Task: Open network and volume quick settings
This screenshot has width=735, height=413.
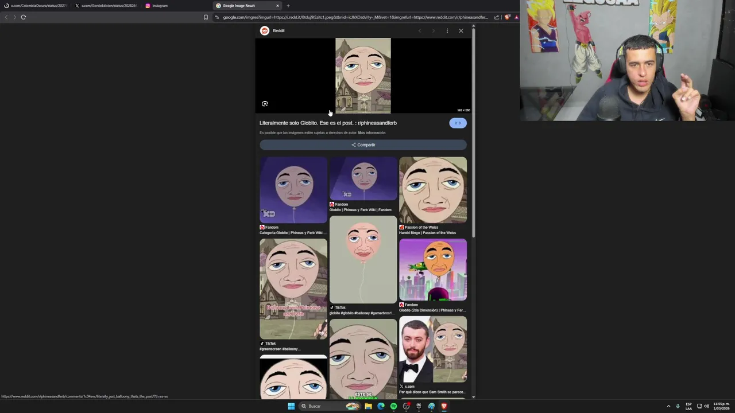Action: (703, 406)
